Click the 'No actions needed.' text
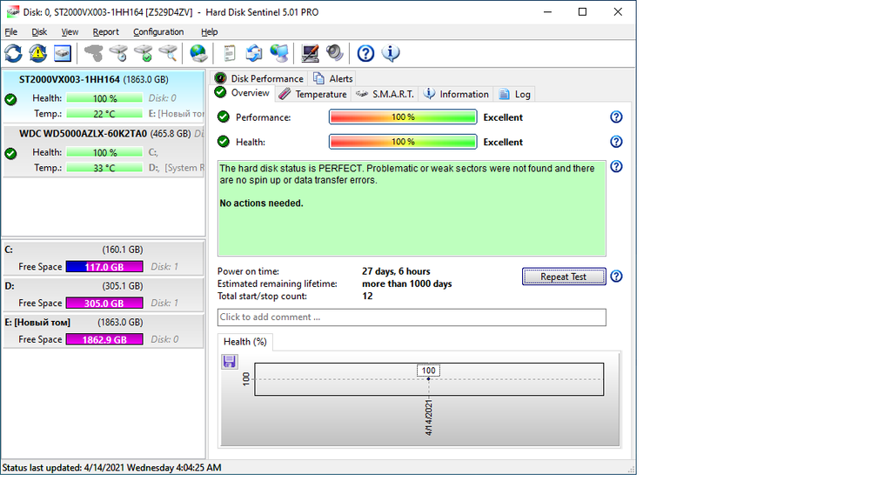Image resolution: width=891 pixels, height=501 pixels. click(x=261, y=204)
